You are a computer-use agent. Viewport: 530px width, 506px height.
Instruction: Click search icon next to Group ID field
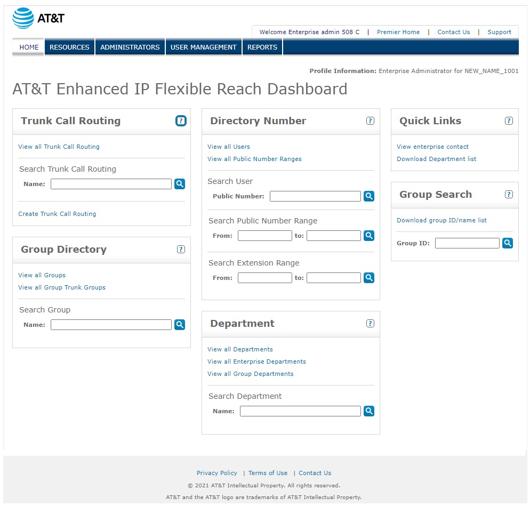click(x=508, y=243)
